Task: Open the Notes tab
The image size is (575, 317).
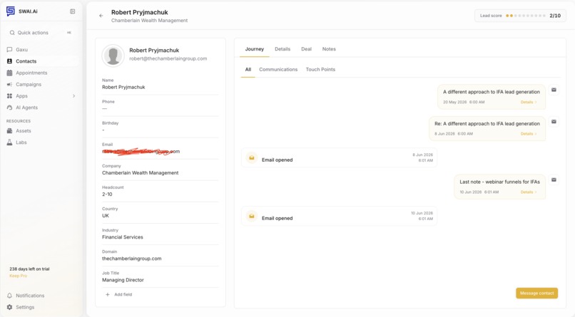Action: point(329,49)
